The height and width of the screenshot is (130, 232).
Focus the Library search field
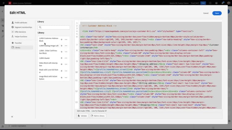point(54,27)
